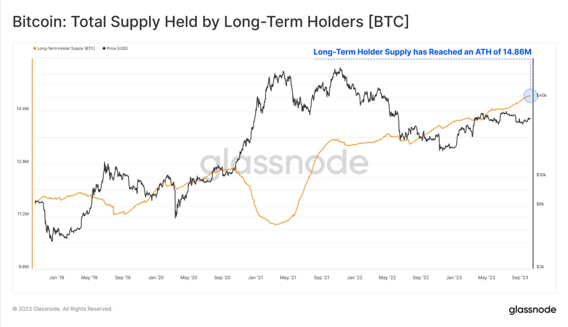Click the 2023 Glassnode copyright notice
The height and width of the screenshot is (327, 568).
coord(62,309)
